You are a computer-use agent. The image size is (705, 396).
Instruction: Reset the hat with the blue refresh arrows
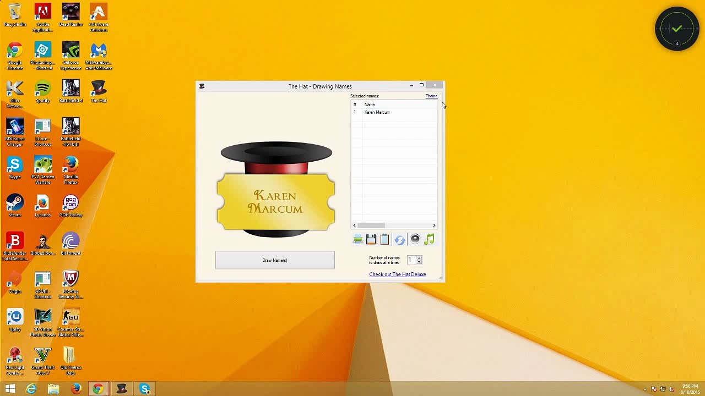pyautogui.click(x=400, y=239)
